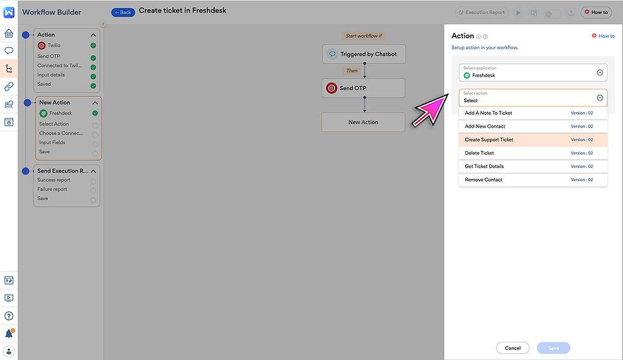The height and width of the screenshot is (360, 623).
Task: Click the copy workflow icon in toolbar
Action: [x=534, y=13]
